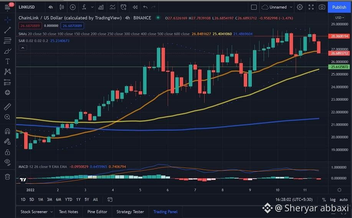Expand the indicators favorites dropdown arrow
This screenshot has width=352, height=218.
tap(92, 7)
